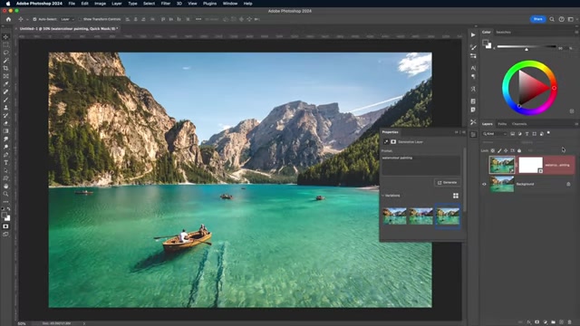This screenshot has height=326, width=580.
Task: Click the add layer mask icon at bottom
Action: pos(537,322)
